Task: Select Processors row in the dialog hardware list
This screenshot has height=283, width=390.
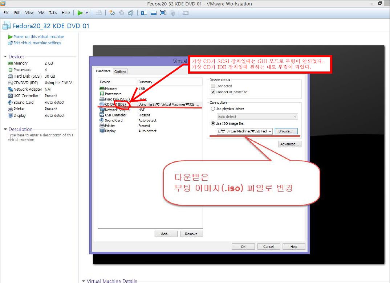Action: tap(150, 94)
